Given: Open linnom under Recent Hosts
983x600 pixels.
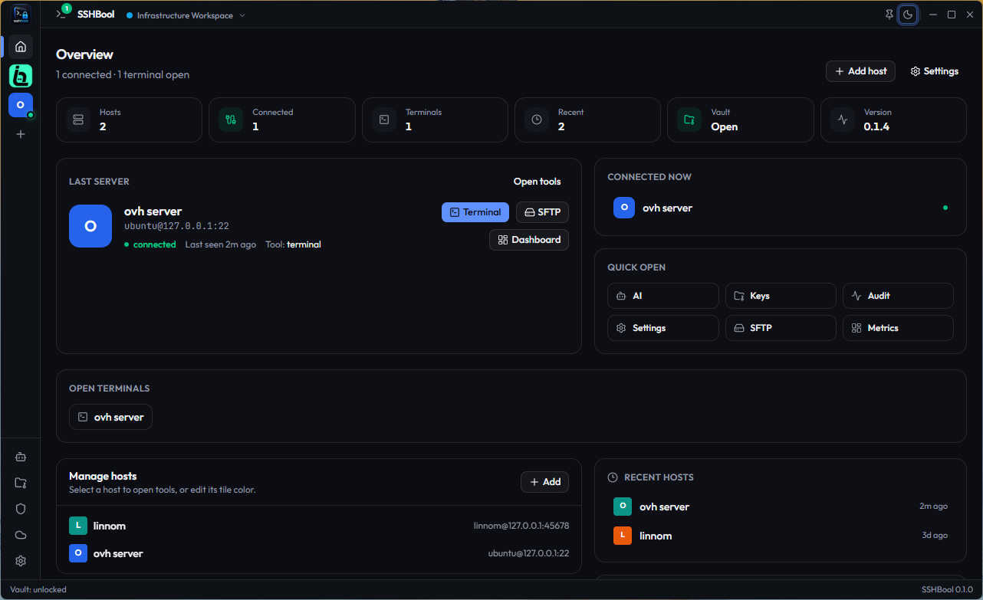Looking at the screenshot, I should coord(781,536).
